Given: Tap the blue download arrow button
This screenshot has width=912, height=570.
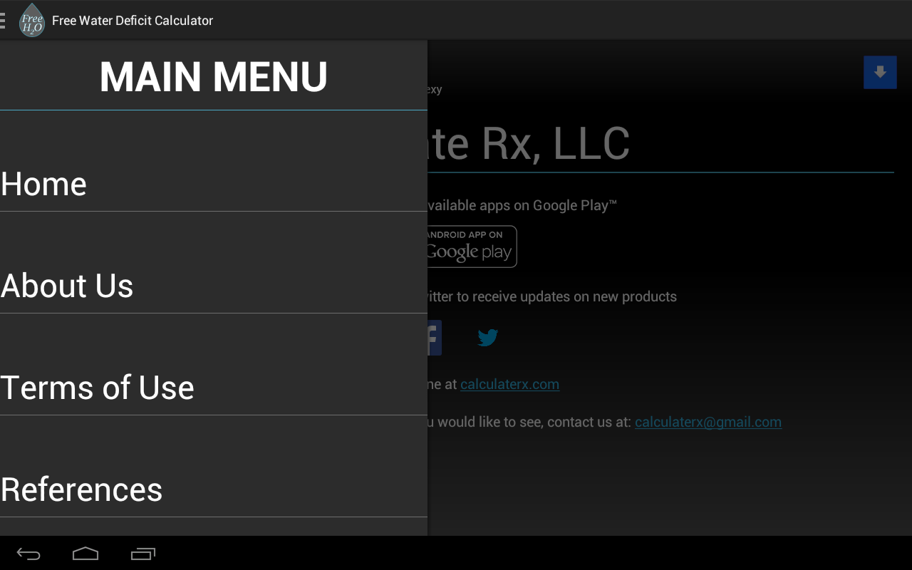Looking at the screenshot, I should coord(880,72).
